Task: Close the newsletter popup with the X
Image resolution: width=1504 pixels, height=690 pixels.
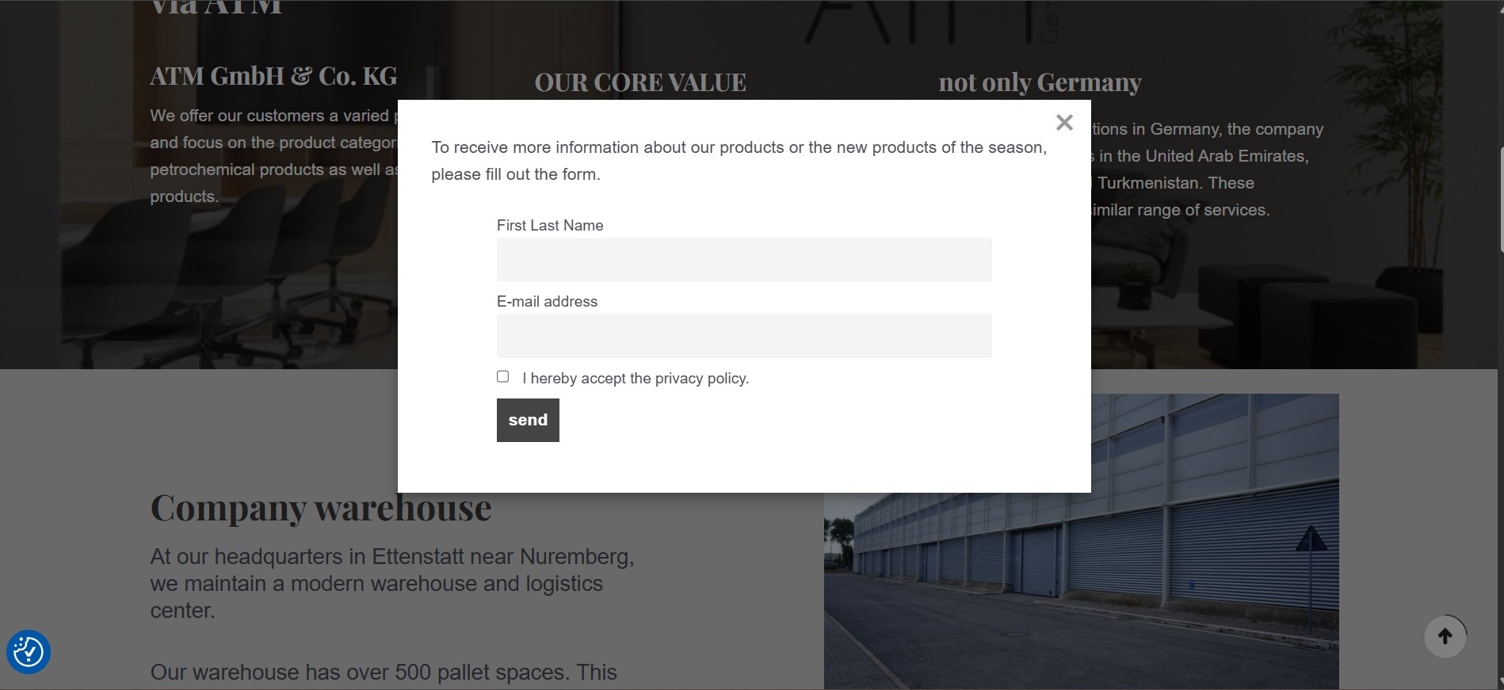Action: [1064, 123]
